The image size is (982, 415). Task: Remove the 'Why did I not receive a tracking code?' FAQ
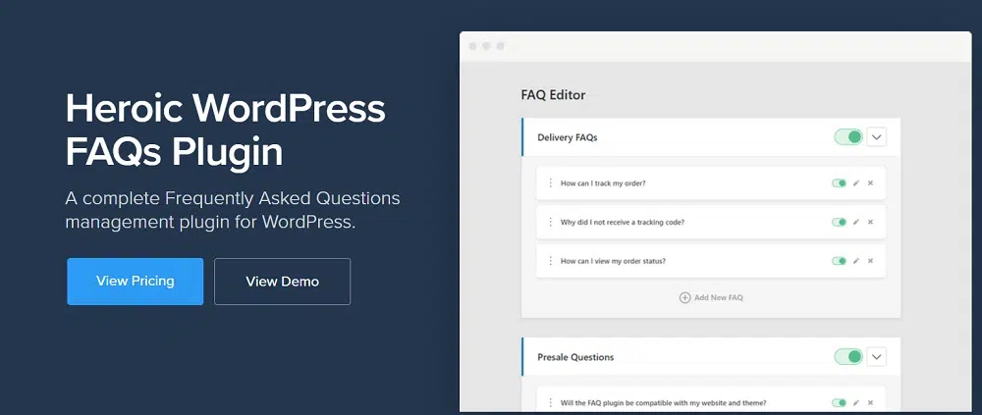(870, 223)
